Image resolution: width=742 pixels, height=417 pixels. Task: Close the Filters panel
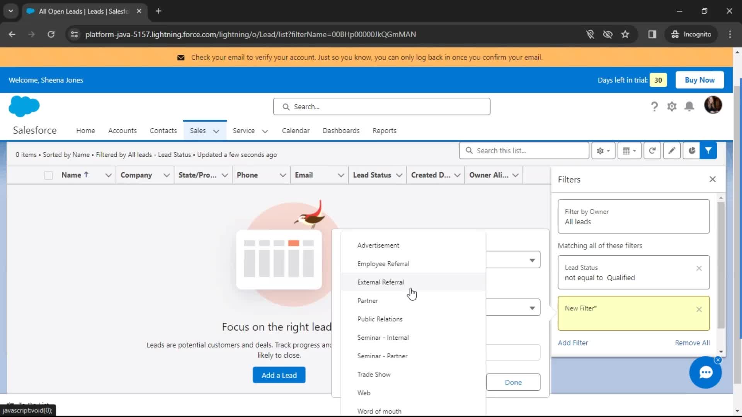pos(713,179)
